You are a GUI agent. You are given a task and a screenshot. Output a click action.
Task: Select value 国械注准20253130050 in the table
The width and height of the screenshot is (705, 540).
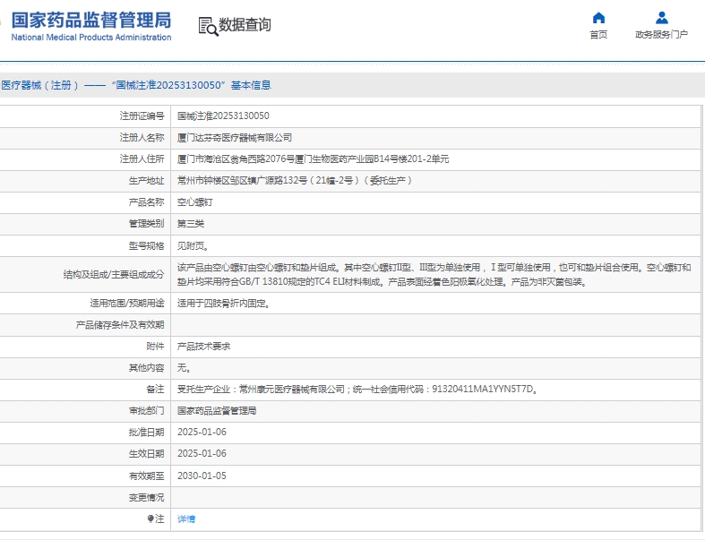click(x=223, y=116)
